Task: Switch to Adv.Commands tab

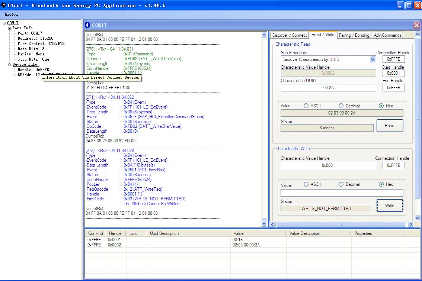Action: click(387, 35)
